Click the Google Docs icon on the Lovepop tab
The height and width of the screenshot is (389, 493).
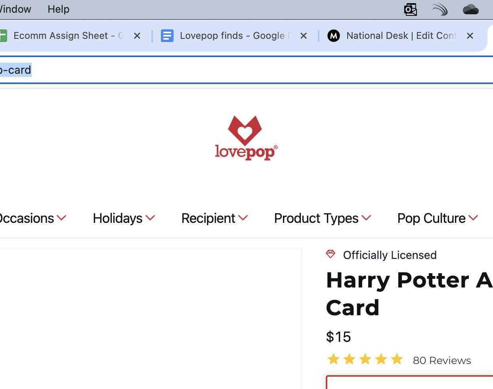coord(167,35)
